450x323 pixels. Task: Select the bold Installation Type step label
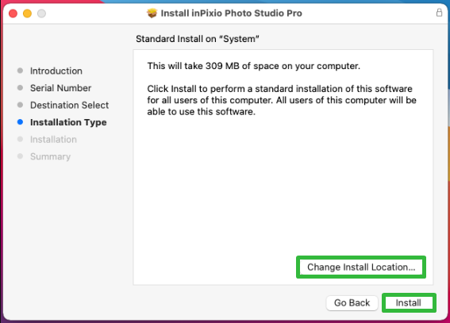click(68, 122)
